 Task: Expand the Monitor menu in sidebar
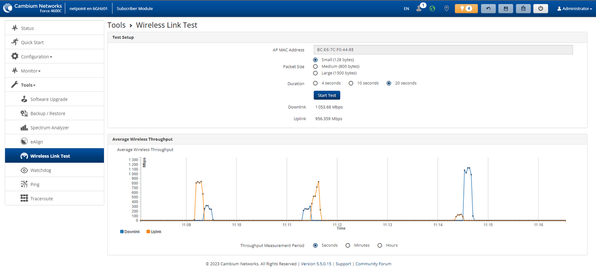pos(31,71)
